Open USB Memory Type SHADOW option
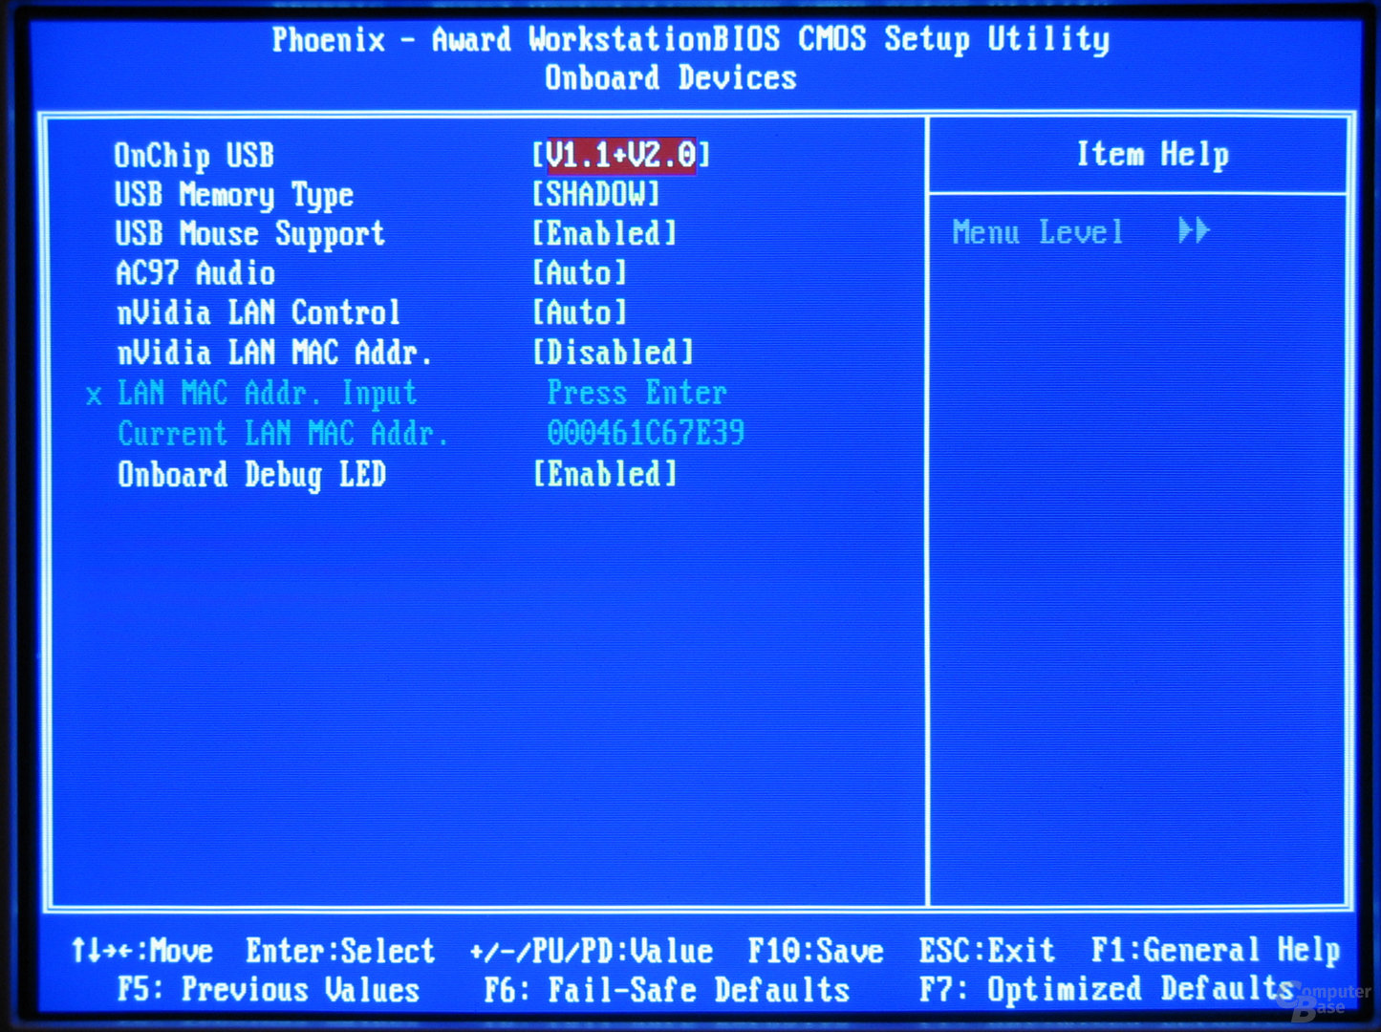 click(x=595, y=194)
